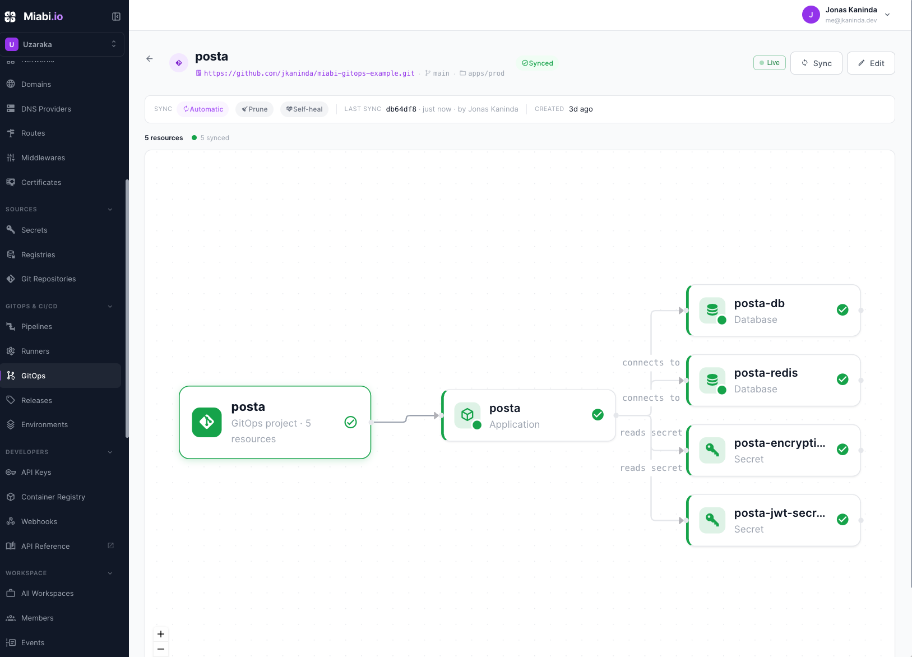Image resolution: width=912 pixels, height=657 pixels.
Task: Click the Secrets key icon in sidebar
Action: [x=11, y=230]
